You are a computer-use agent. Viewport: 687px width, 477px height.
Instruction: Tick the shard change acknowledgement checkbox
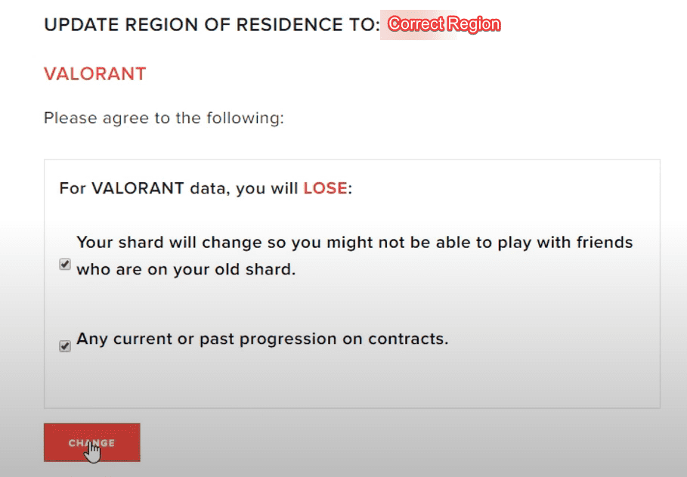coord(65,265)
